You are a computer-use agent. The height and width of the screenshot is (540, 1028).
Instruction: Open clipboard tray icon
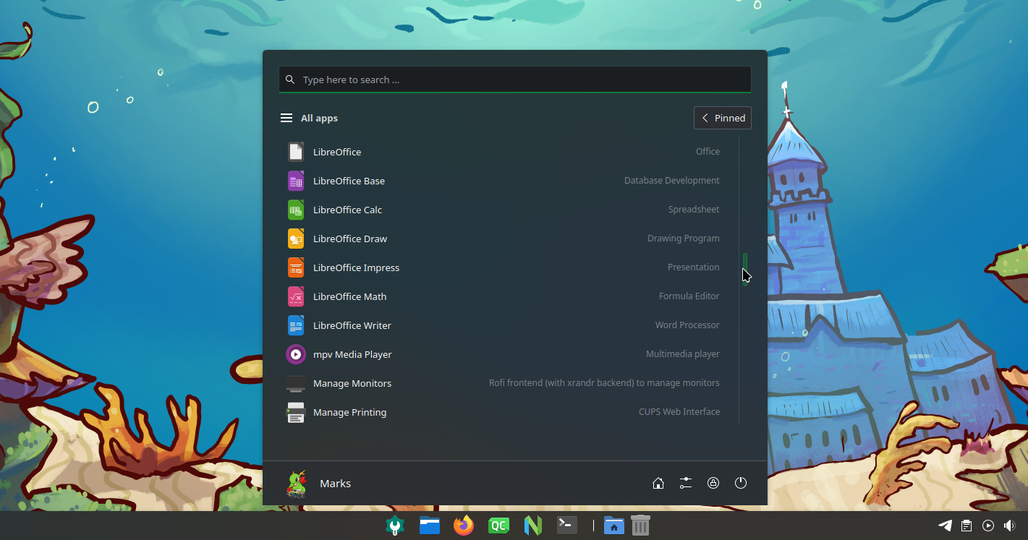point(967,526)
